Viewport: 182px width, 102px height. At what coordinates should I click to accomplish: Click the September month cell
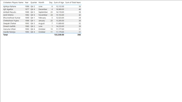[x=43, y=12]
